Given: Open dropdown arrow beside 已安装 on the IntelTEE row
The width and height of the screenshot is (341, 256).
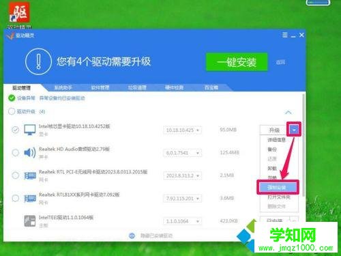Looking at the screenshot, I should tap(294, 221).
